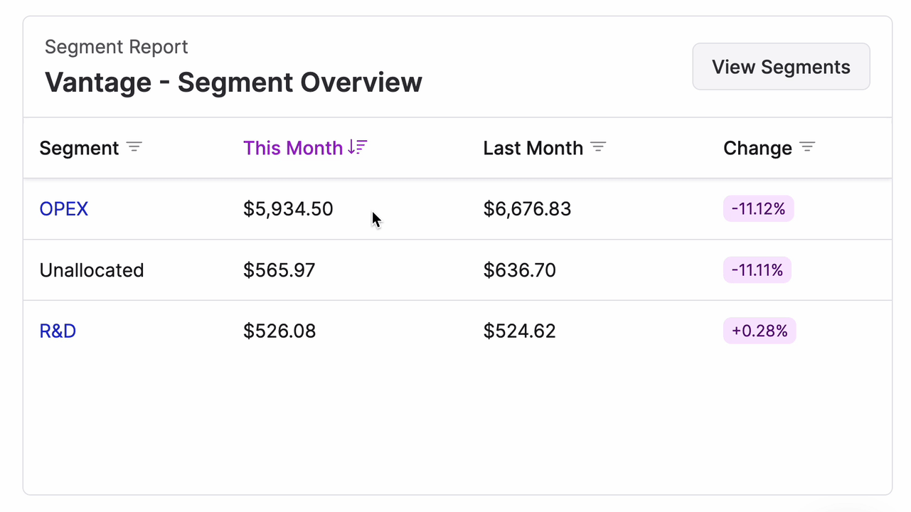Click the $565.97 Unallocated amount

pyautogui.click(x=279, y=270)
